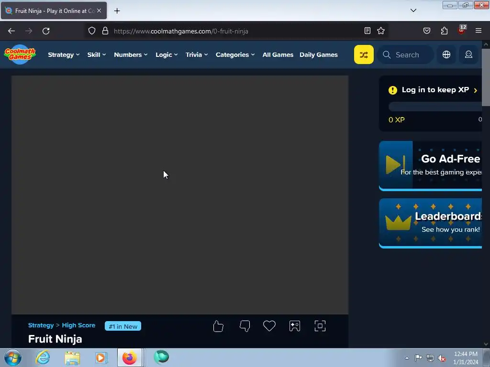This screenshot has height=367, width=490.
Task: Close the Fruit Ninja tab
Action: [99, 11]
